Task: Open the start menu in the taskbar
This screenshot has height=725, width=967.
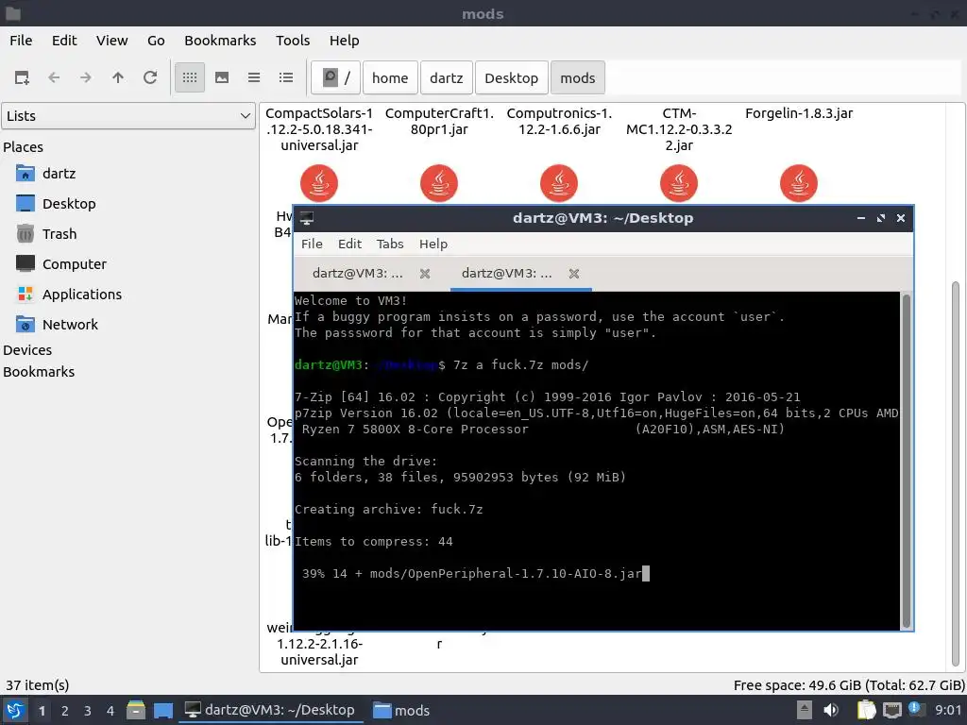Action: pyautogui.click(x=15, y=711)
